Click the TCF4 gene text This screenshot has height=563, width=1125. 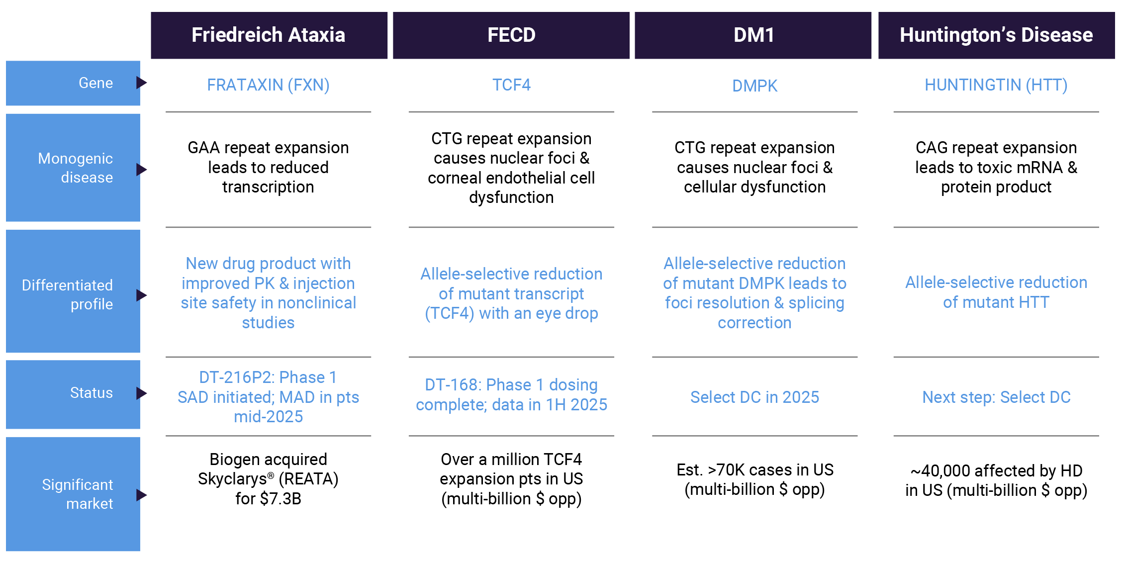(x=511, y=85)
